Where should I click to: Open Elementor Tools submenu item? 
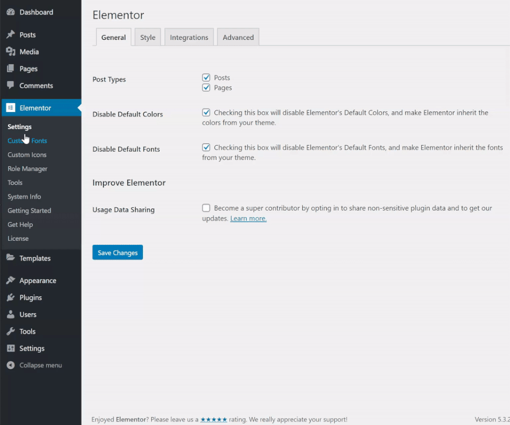point(15,182)
